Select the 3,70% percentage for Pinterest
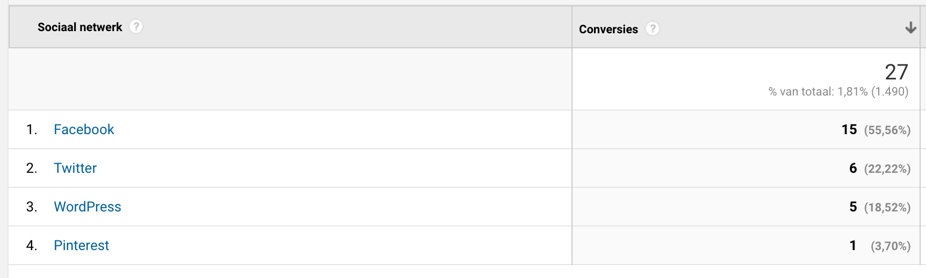Screen dimensions: 926x278 click(891, 246)
